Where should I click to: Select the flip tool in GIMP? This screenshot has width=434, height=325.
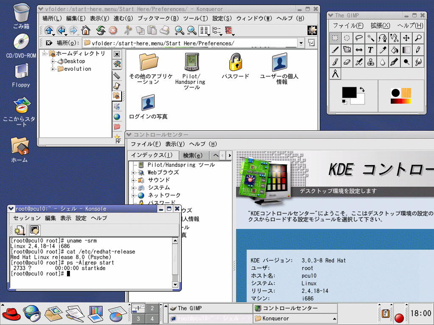click(x=359, y=50)
